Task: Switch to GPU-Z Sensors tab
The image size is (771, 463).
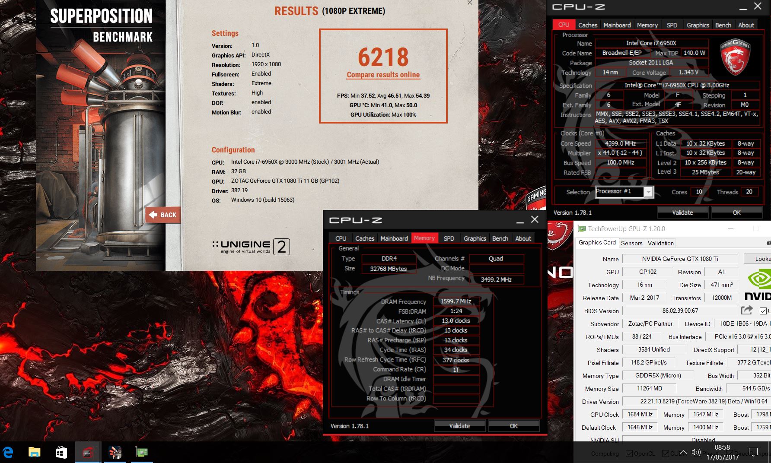Action: [x=631, y=243]
